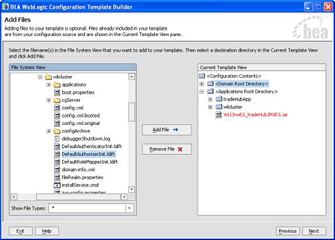Expand the configArchive folder node
The height and width of the screenshot is (240, 335).
pos(49,131)
